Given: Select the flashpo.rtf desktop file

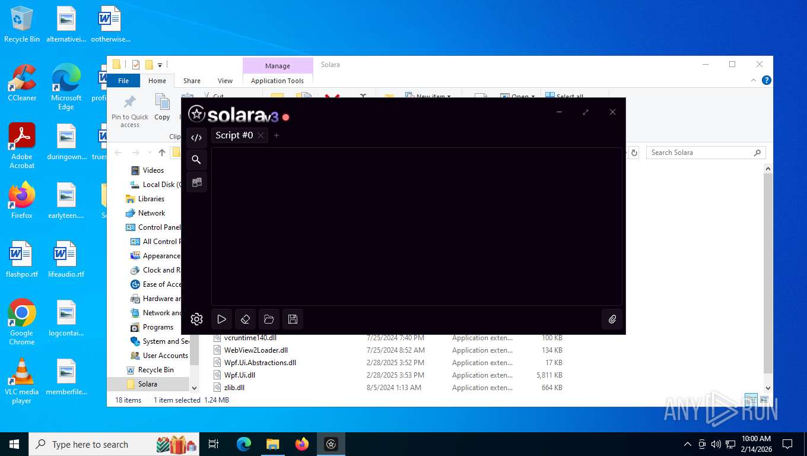Looking at the screenshot, I should pyautogui.click(x=22, y=259).
